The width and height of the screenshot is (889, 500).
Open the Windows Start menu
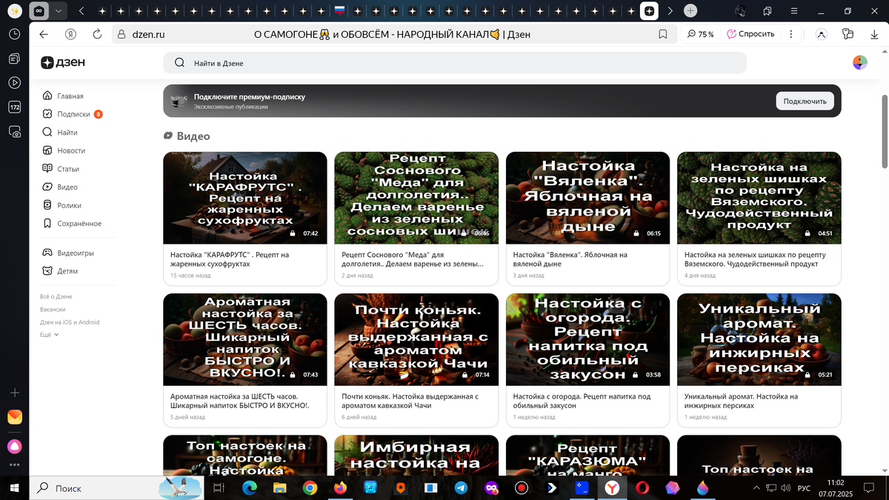(x=14, y=488)
